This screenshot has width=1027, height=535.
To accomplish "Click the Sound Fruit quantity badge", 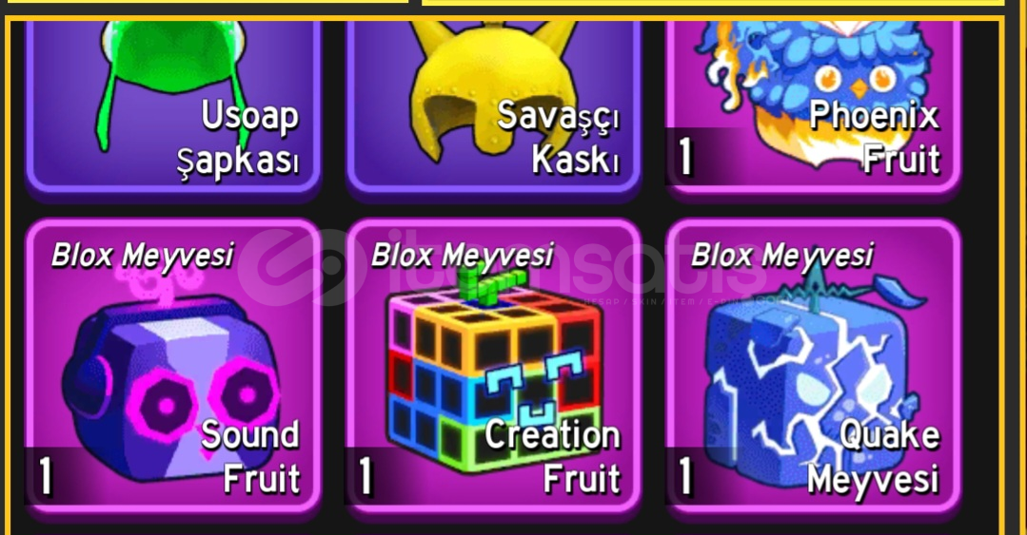I will click(45, 476).
